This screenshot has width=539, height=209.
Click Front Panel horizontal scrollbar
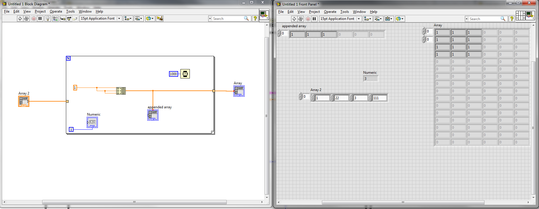coord(403,202)
